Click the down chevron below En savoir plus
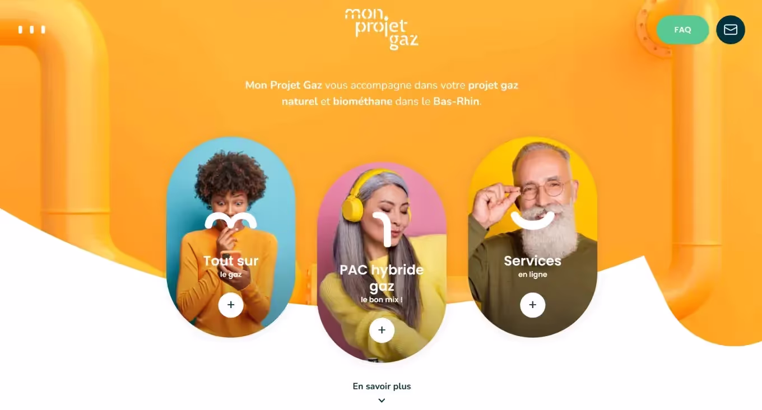The width and height of the screenshot is (762, 410). 382,400
